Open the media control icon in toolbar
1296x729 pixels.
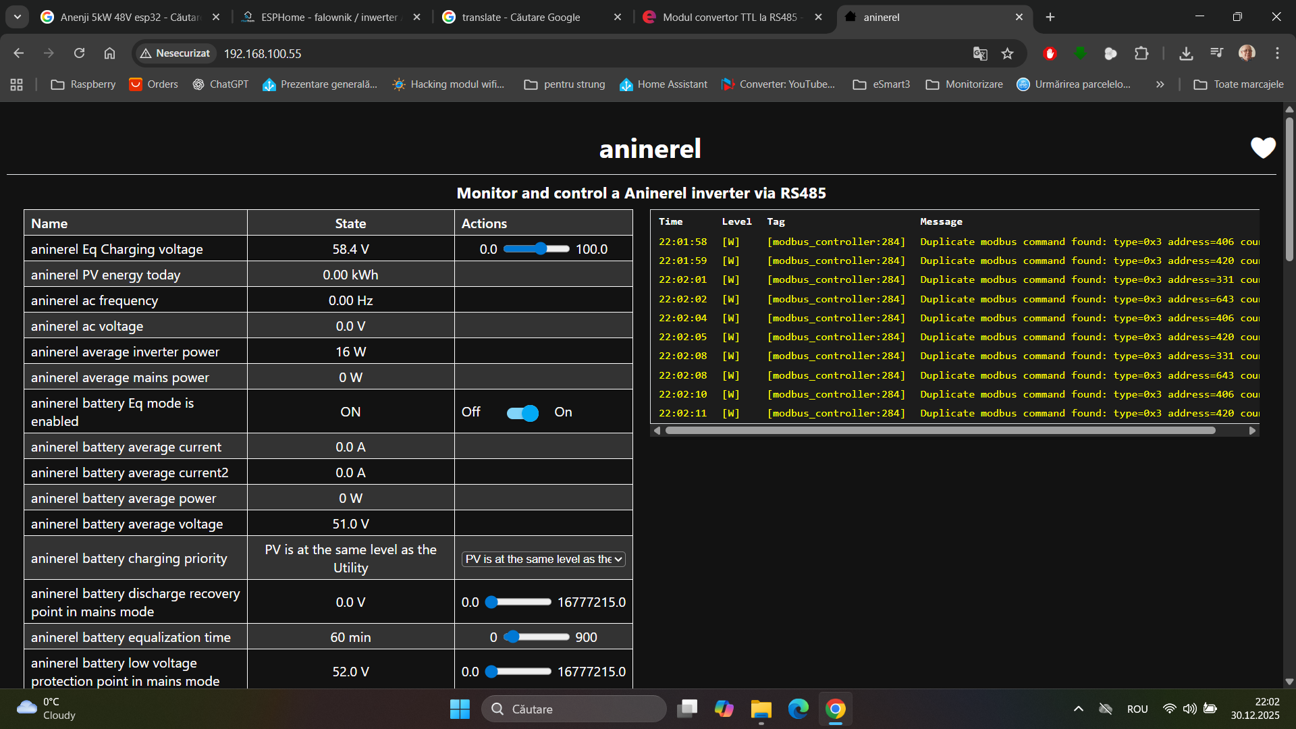coord(1216,53)
